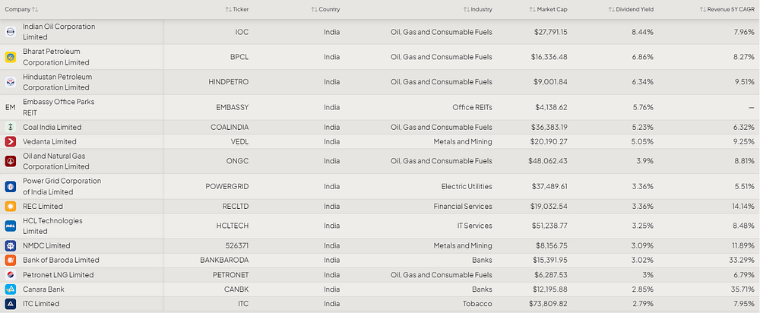Click the Bank of Baroda logo icon
Screen dimensions: 760x313
(x=10, y=260)
